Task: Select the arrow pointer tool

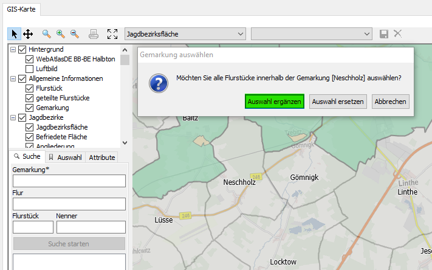Action: click(15, 33)
